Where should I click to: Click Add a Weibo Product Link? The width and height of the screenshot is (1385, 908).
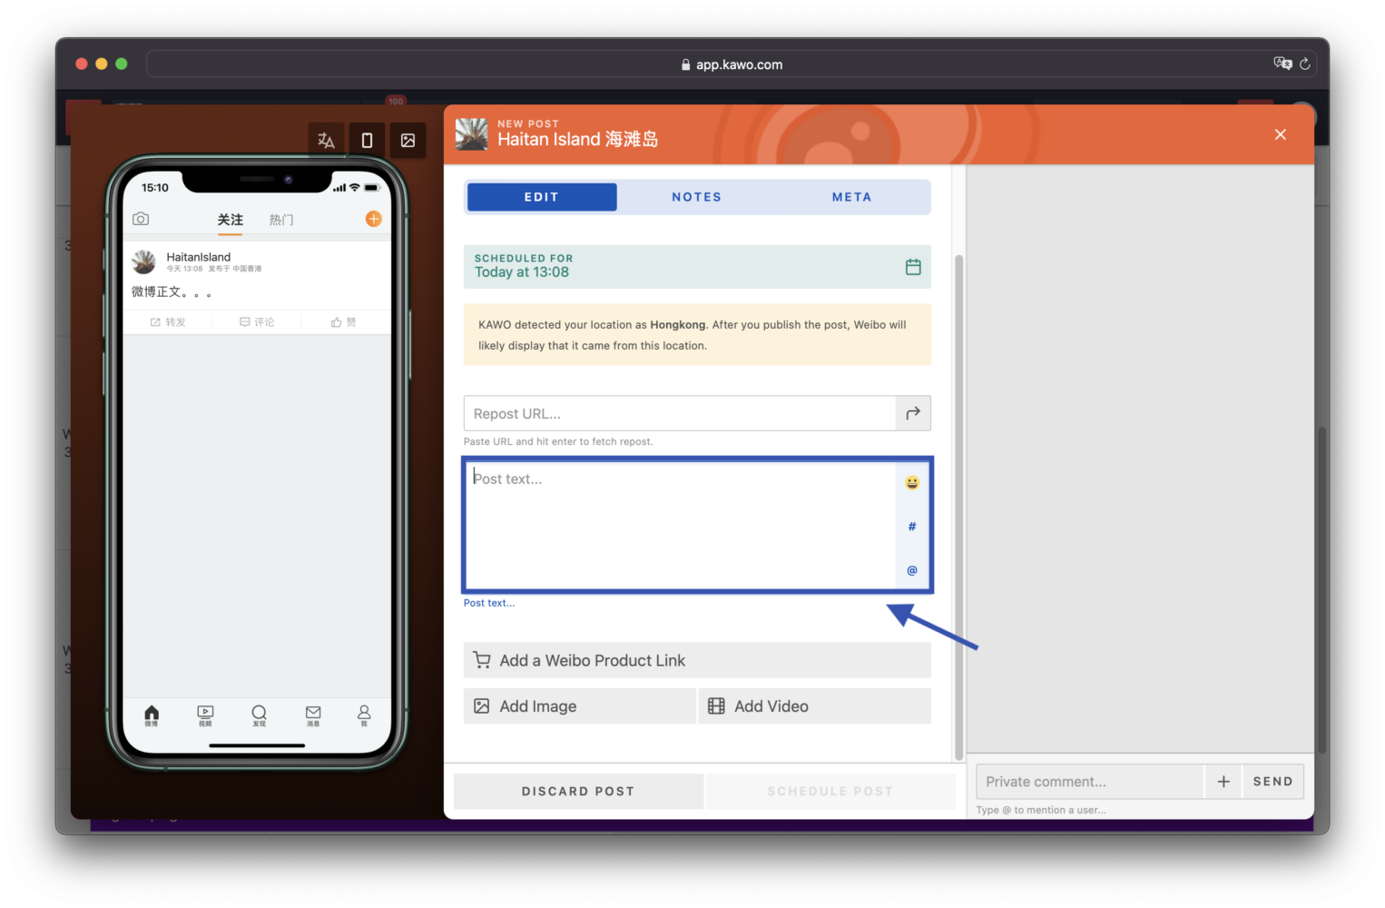(x=696, y=660)
